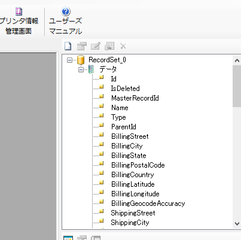The height and width of the screenshot is (240, 241).
Task: Select the BillingCountry field
Action: [133, 175]
